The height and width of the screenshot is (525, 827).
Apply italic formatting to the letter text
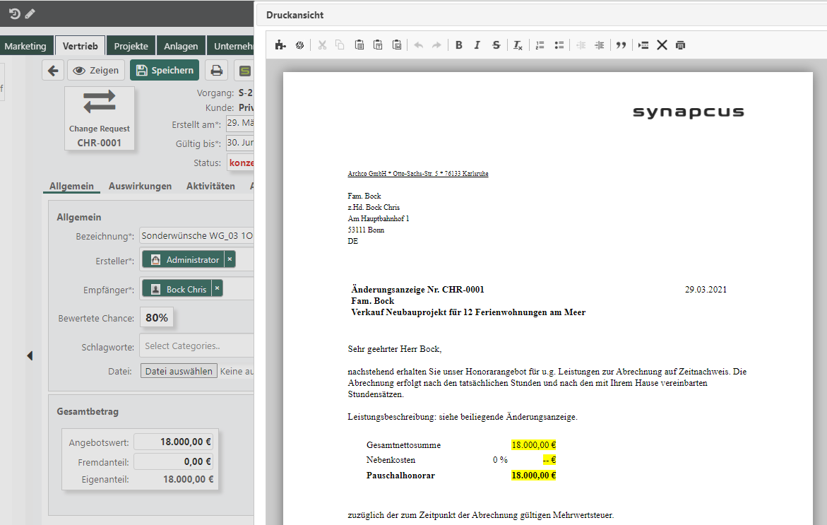tap(477, 45)
